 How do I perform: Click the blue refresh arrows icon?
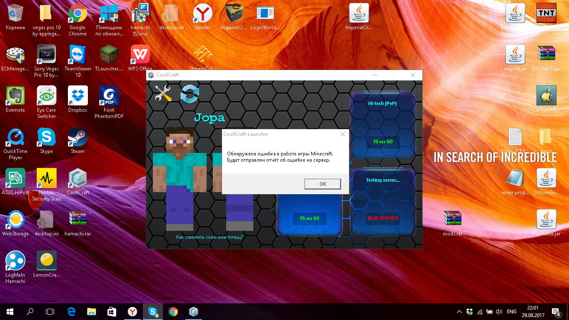click(x=190, y=93)
